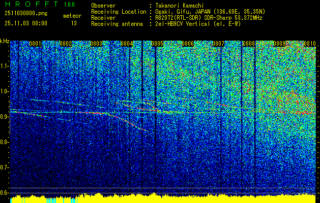Click the 0807 time marker
Viewport: 320px width, 203px height.
click(218, 44)
